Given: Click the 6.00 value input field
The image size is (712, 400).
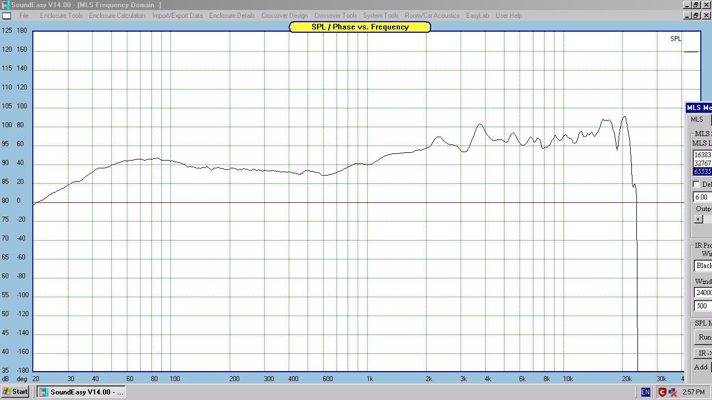Looking at the screenshot, I should point(703,197).
